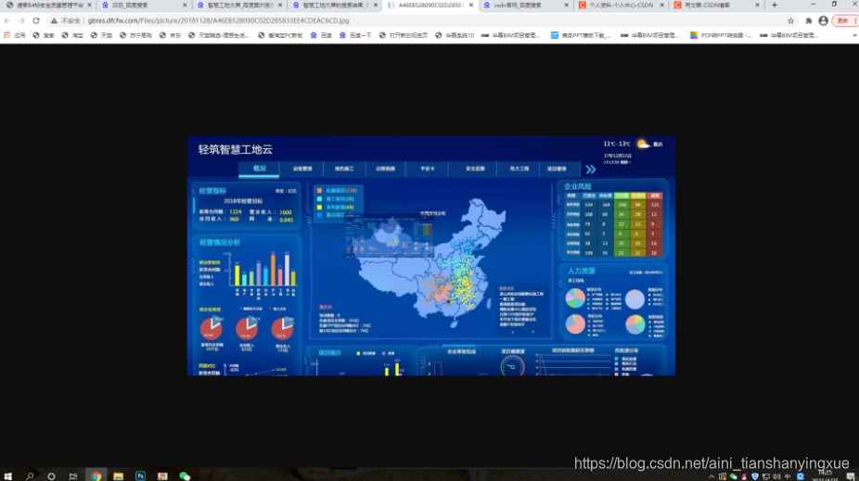This screenshot has width=859, height=481.
Task: Open Google Chrome from the taskbar
Action: click(96, 476)
